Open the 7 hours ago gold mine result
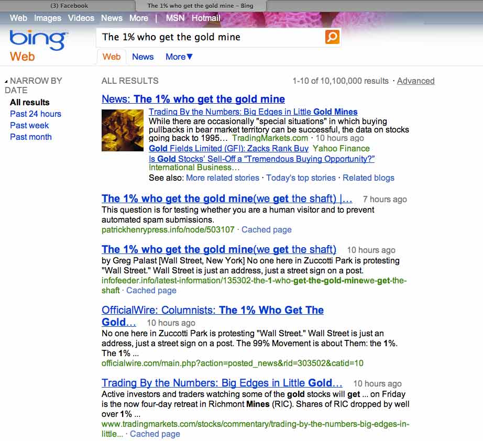Image resolution: width=483 pixels, height=441 pixels. coord(227,199)
